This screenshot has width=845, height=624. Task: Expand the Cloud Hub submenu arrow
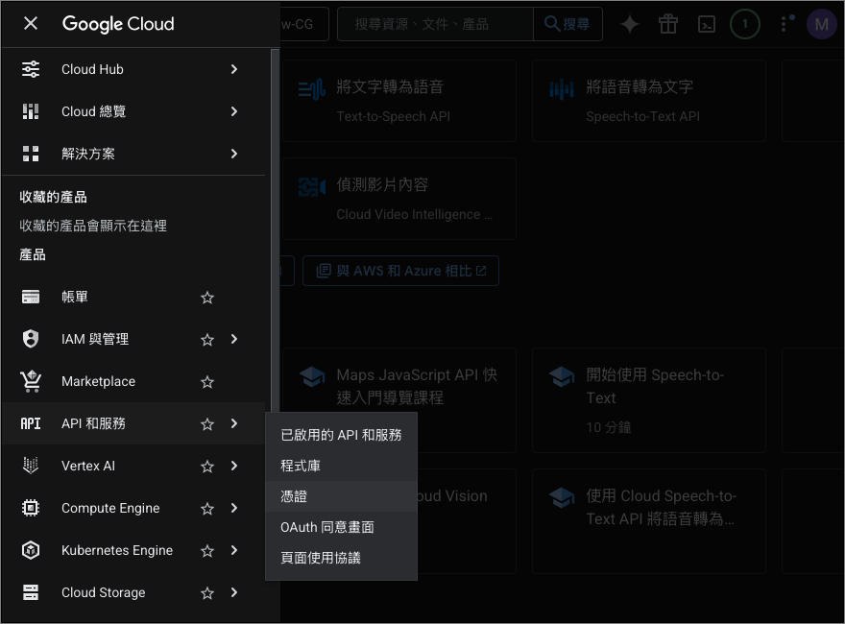(234, 69)
